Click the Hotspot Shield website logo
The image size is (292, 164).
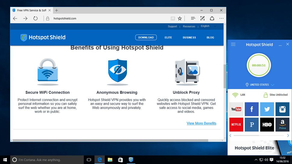click(x=43, y=37)
